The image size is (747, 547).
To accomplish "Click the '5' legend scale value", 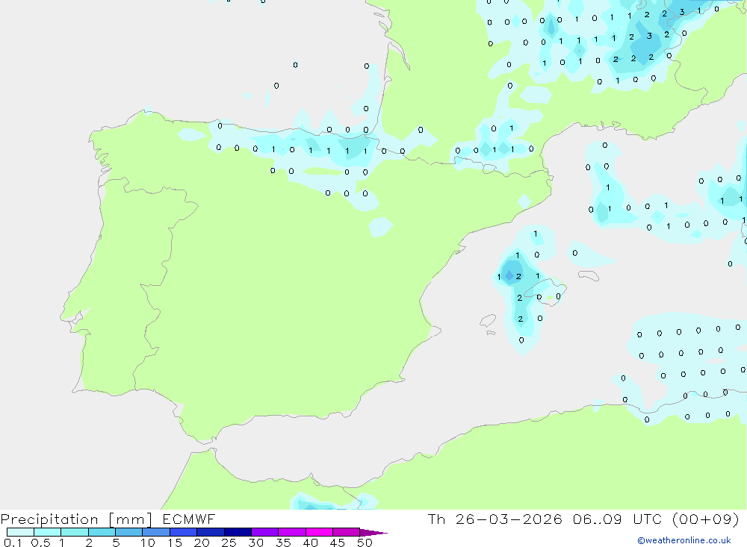I will (116, 543).
